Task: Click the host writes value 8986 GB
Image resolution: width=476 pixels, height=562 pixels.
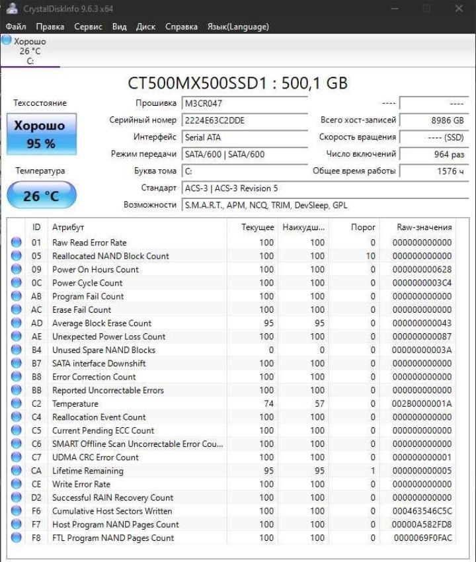Action: (434, 120)
